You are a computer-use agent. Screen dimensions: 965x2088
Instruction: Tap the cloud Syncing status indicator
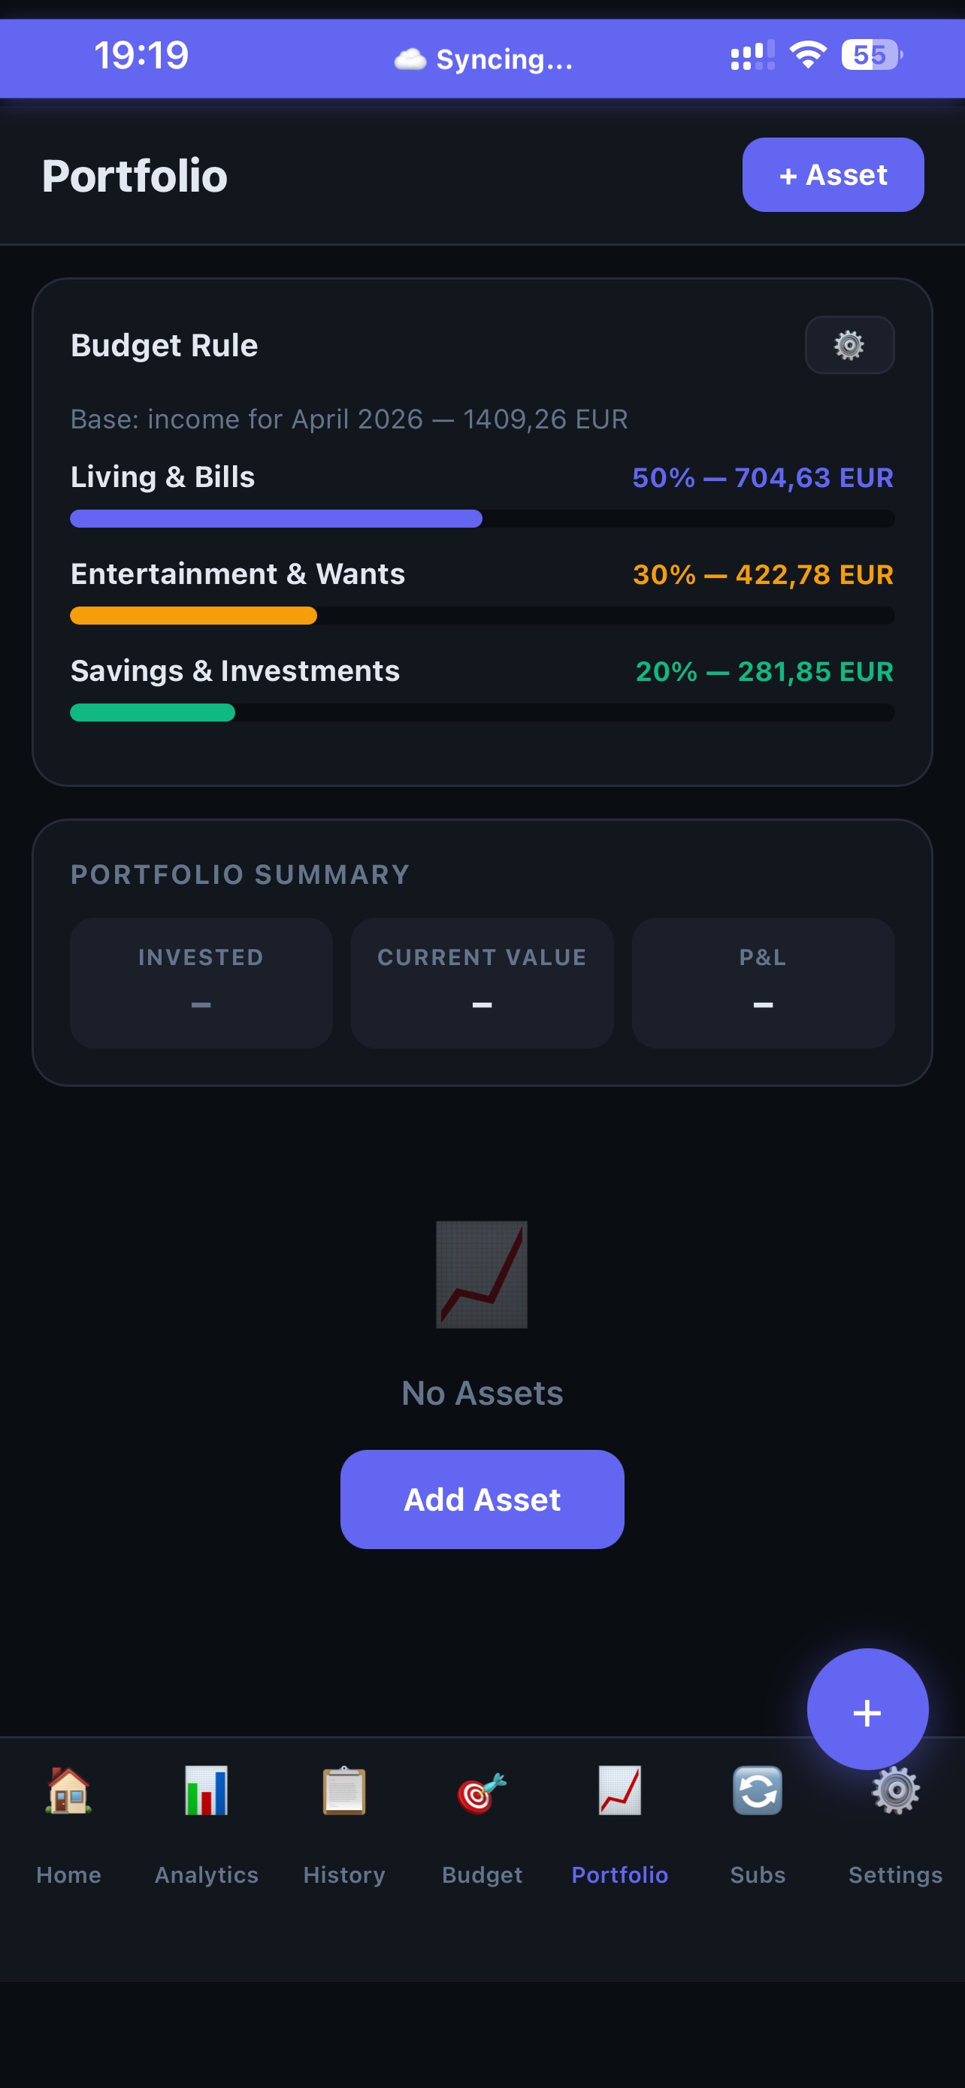pyautogui.click(x=484, y=59)
